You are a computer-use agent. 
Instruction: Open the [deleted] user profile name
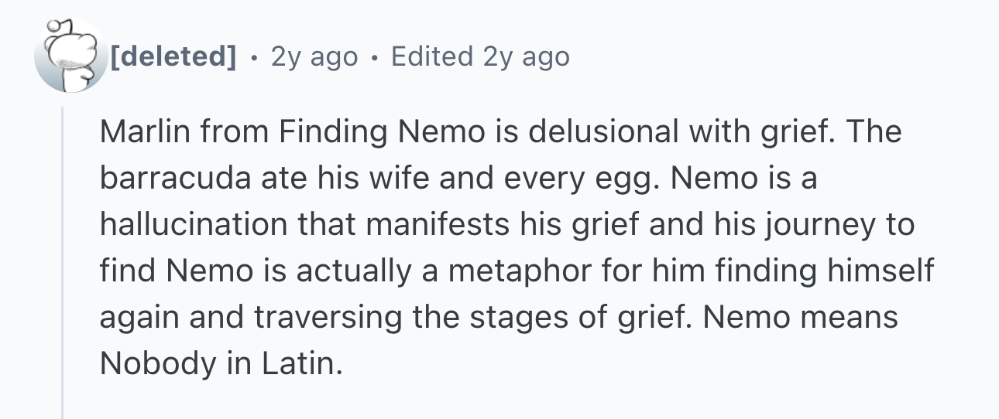point(173,56)
